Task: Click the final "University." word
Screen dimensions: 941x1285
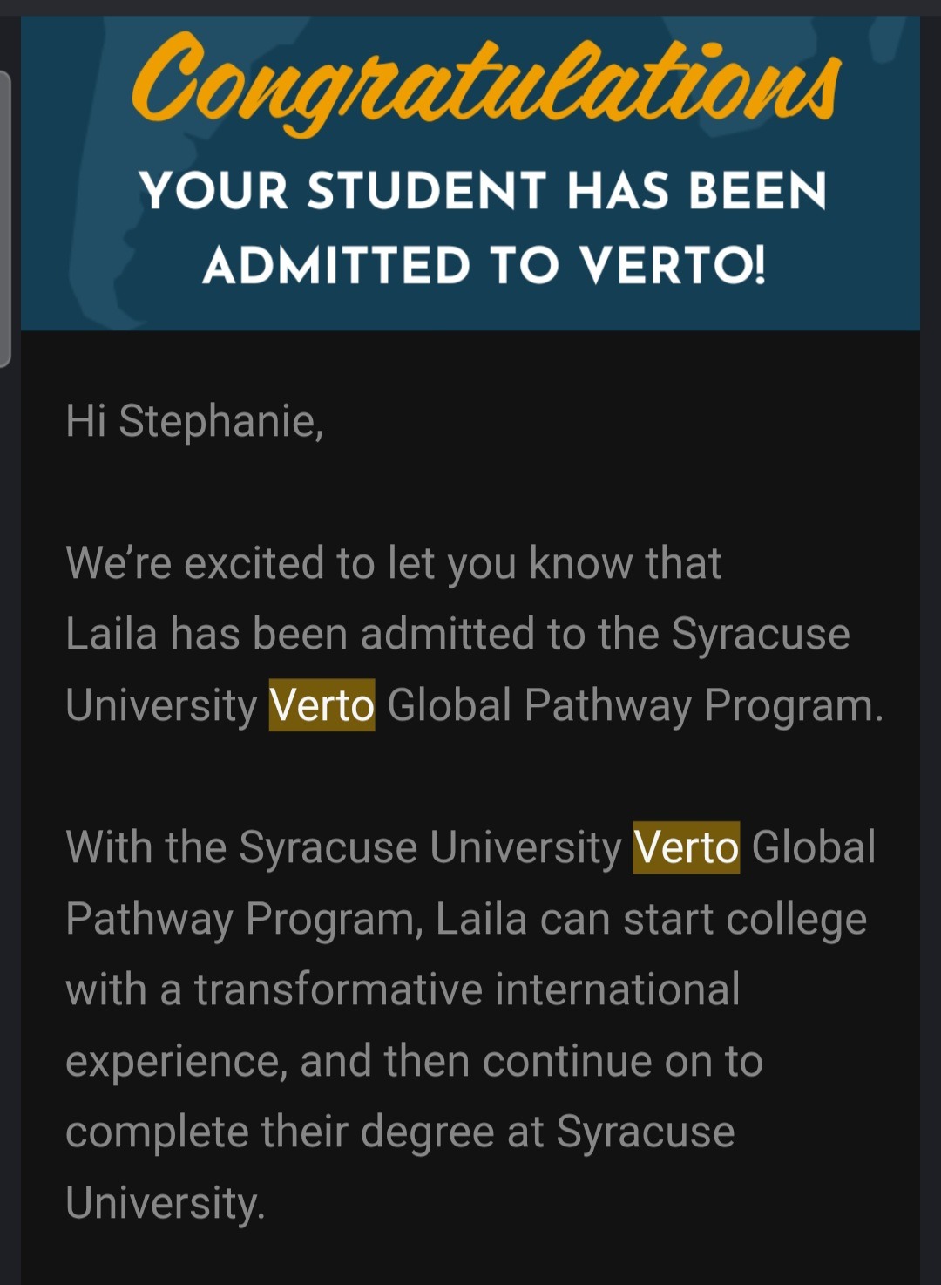Action: [x=165, y=1203]
